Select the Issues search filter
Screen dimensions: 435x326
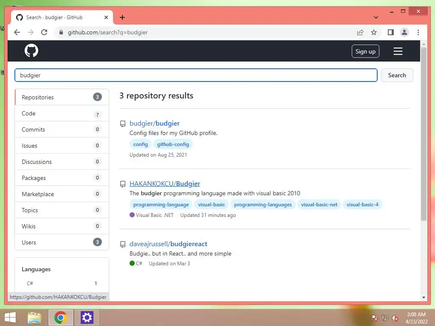pyautogui.click(x=62, y=146)
